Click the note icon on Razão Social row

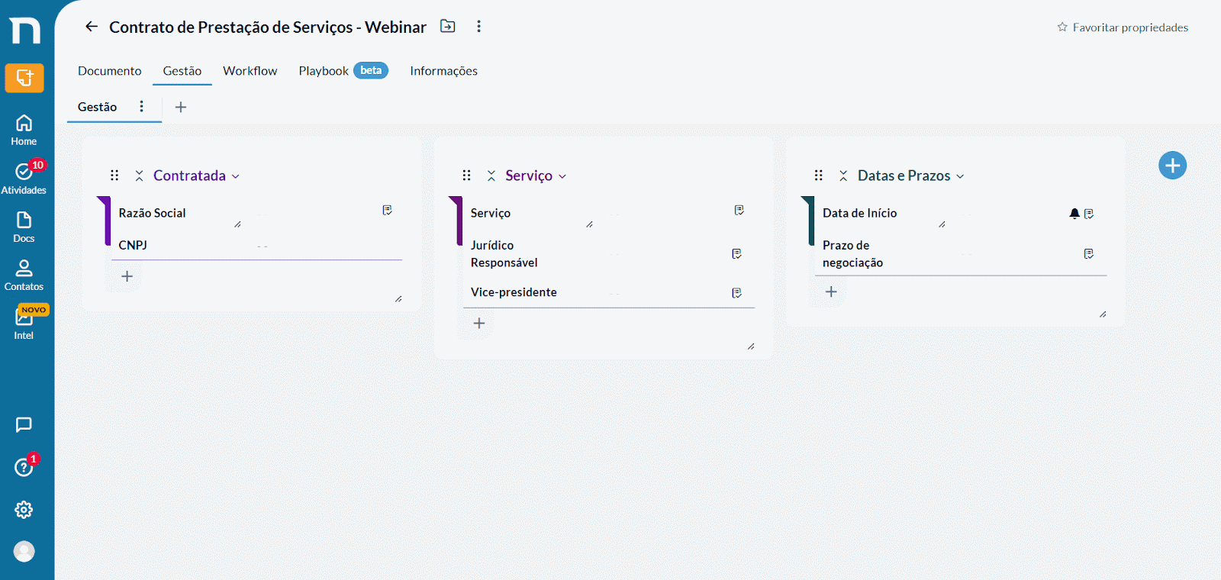click(388, 210)
